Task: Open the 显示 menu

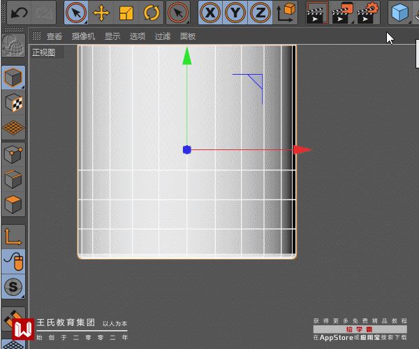Action: [x=112, y=36]
